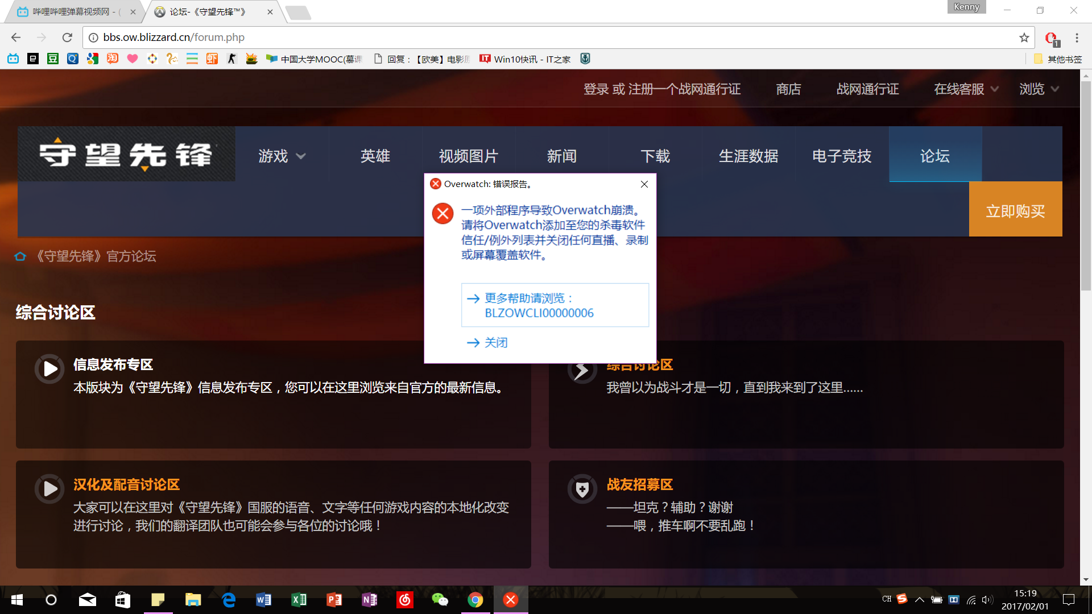Image resolution: width=1092 pixels, height=614 pixels.
Task: Open the Chrome three-dot menu
Action: (x=1077, y=38)
